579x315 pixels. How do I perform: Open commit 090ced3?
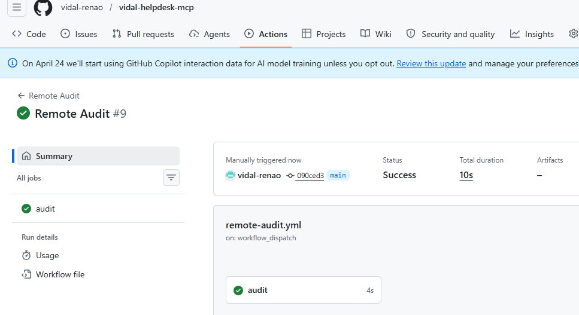[x=310, y=176]
